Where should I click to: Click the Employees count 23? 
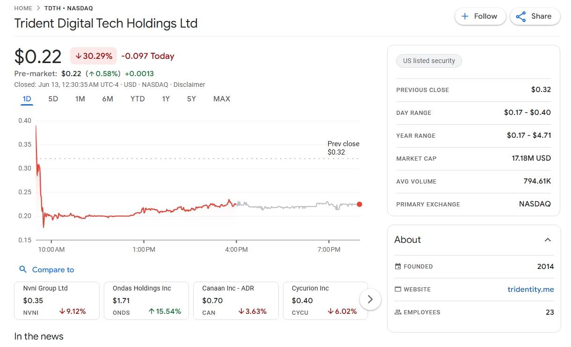coord(550,312)
